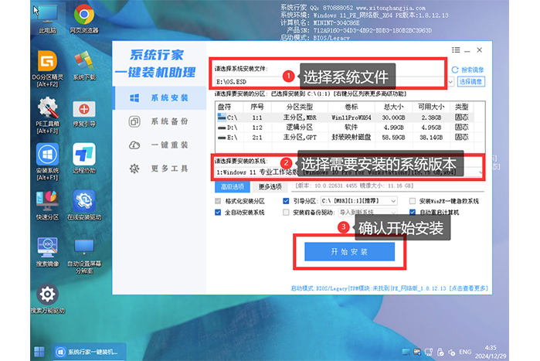Select 系统安装 in the sidebar
540x361 pixels.
click(x=160, y=98)
